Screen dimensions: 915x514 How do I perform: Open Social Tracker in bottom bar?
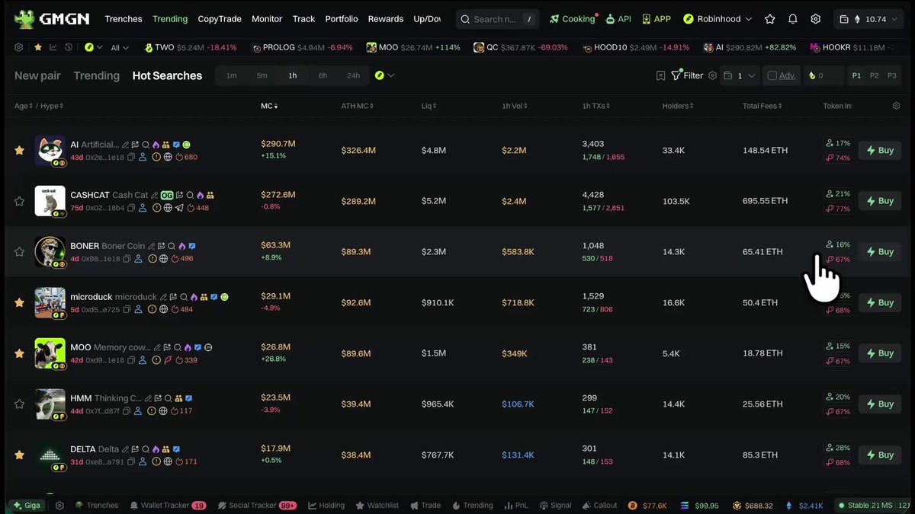(257, 505)
